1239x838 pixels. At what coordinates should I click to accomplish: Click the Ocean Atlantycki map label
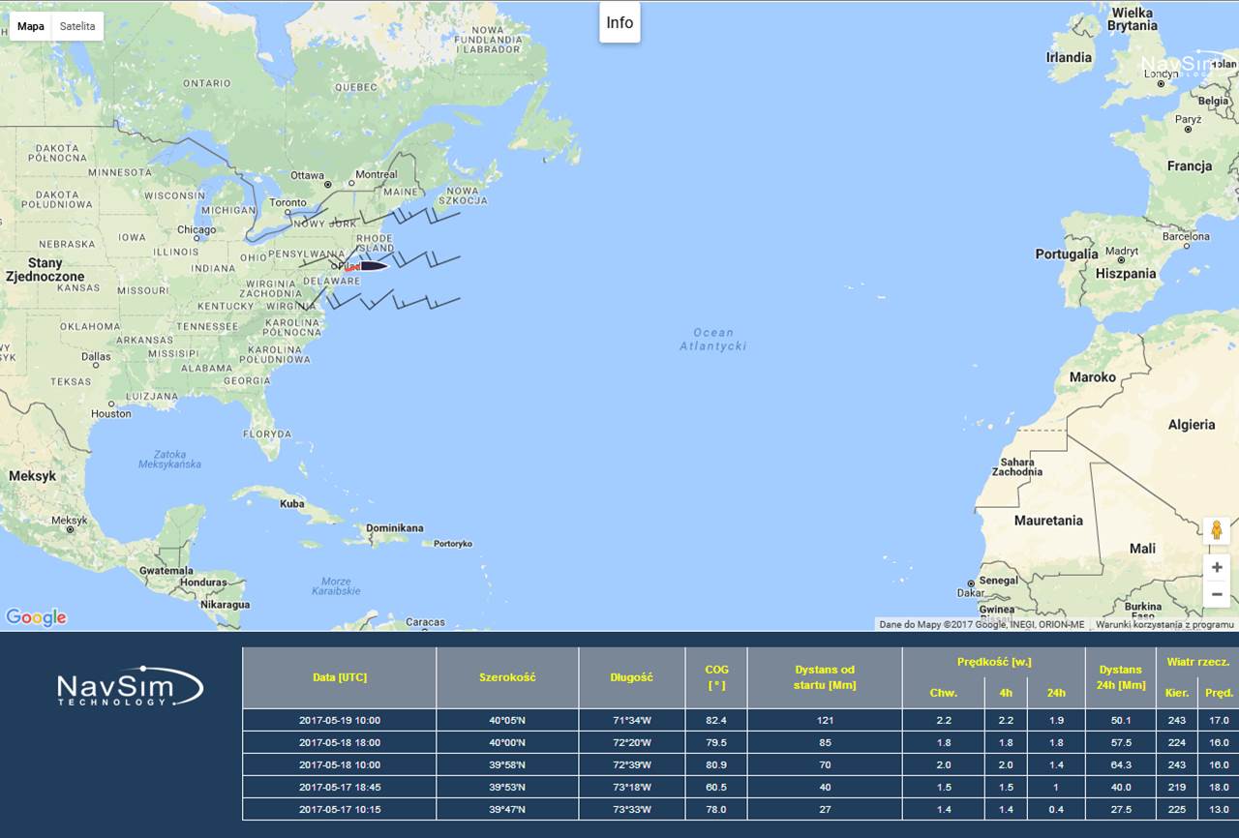click(713, 339)
